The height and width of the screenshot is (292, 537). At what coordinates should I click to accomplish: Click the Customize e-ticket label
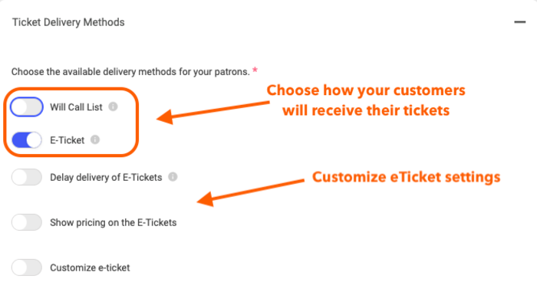pyautogui.click(x=90, y=267)
